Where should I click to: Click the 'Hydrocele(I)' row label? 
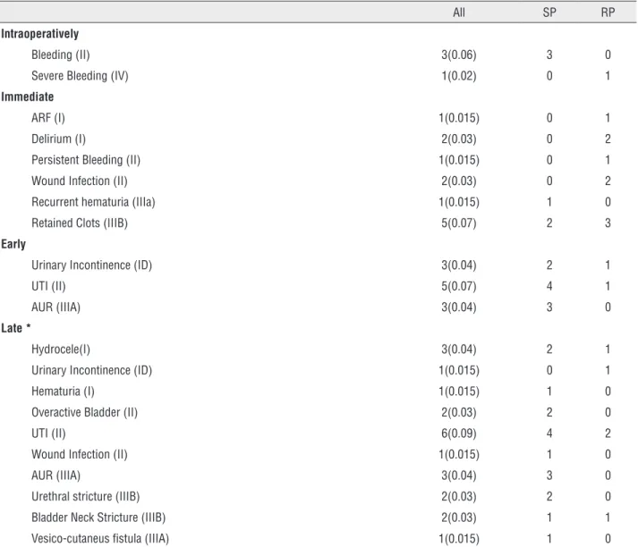61,349
